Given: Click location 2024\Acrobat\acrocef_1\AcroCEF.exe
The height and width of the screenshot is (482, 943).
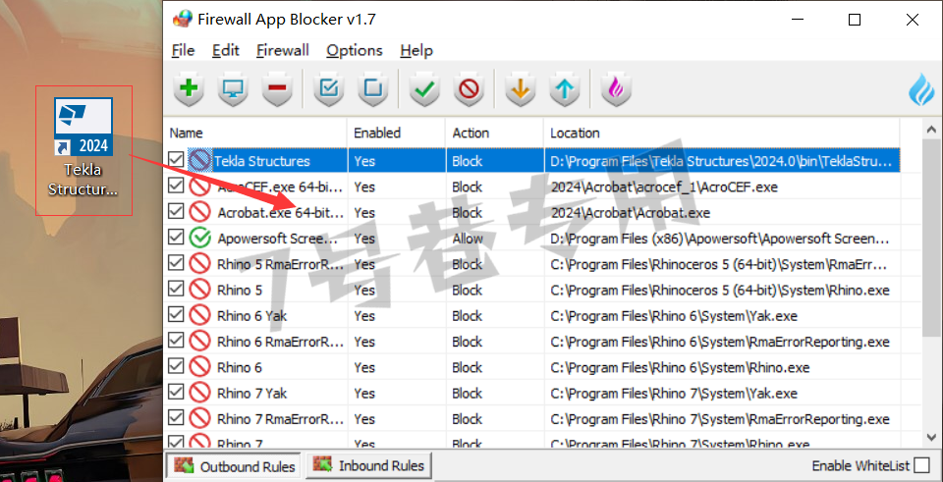Looking at the screenshot, I should click(664, 187).
